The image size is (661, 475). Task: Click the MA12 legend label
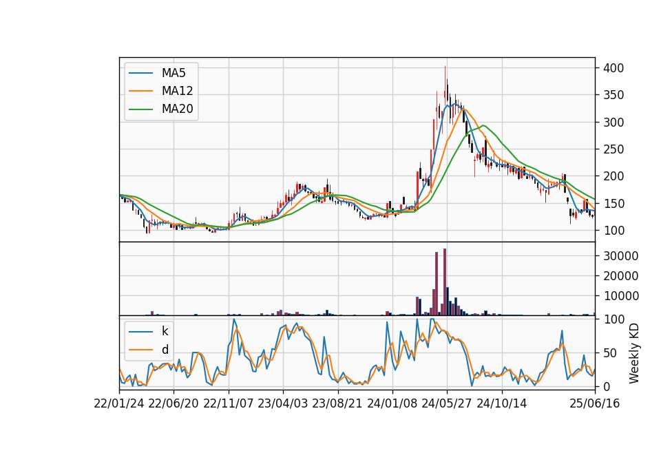point(177,91)
